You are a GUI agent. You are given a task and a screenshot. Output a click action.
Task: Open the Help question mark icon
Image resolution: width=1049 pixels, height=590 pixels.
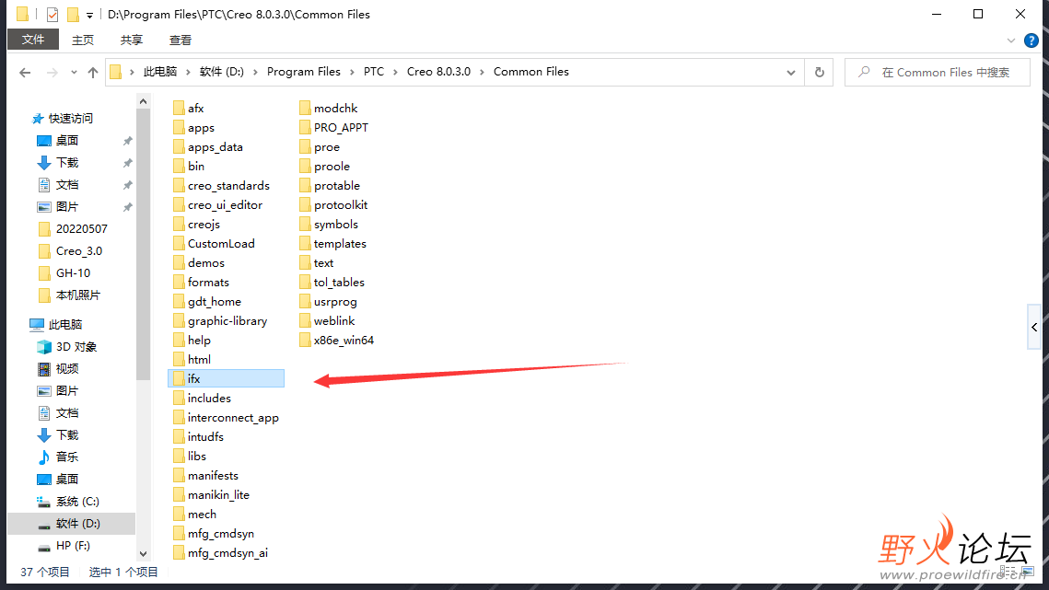[1031, 40]
